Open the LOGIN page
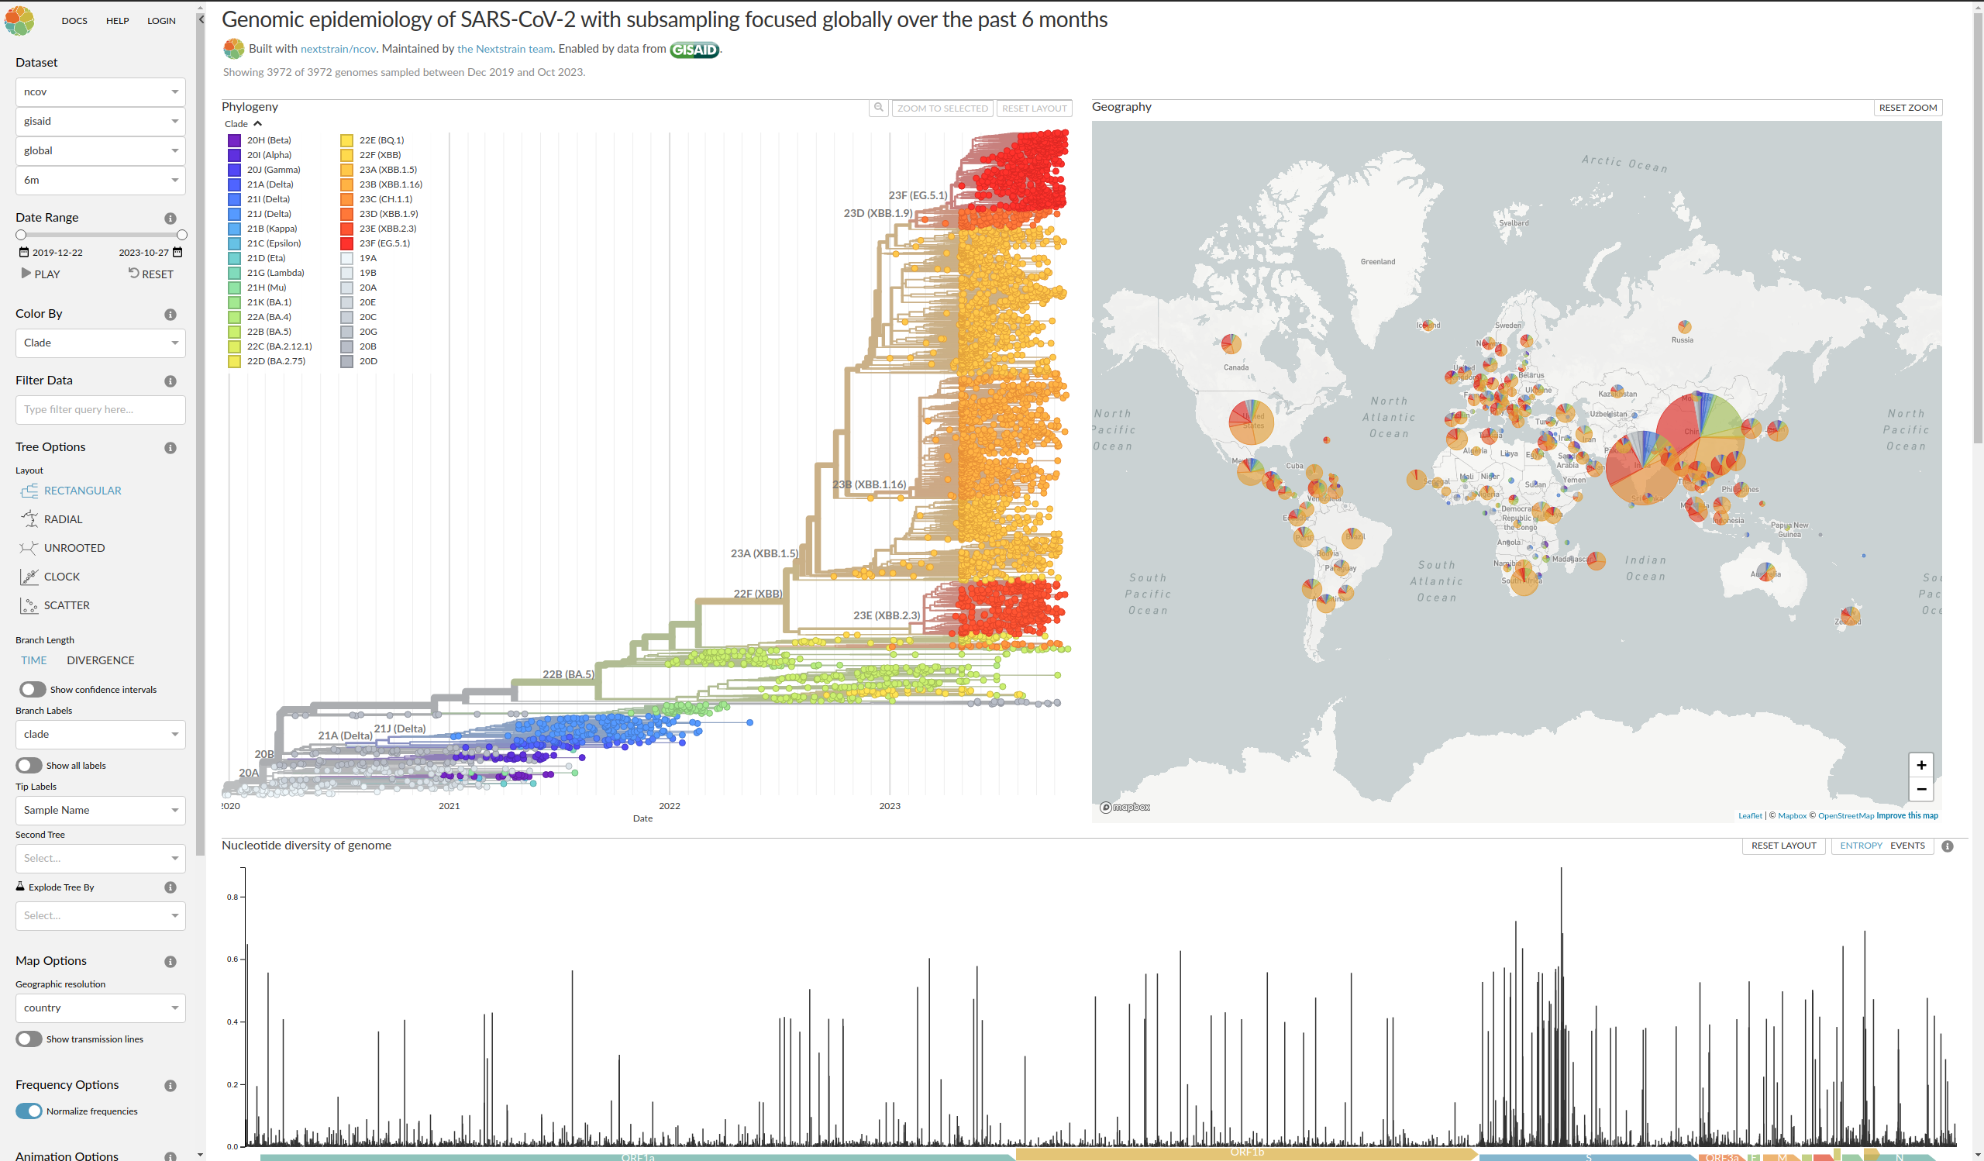 (x=161, y=20)
